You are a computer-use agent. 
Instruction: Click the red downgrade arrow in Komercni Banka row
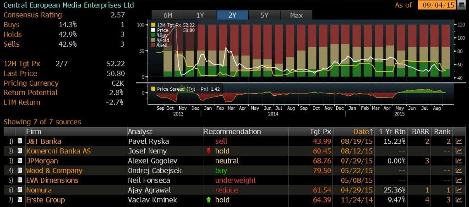coord(208,151)
